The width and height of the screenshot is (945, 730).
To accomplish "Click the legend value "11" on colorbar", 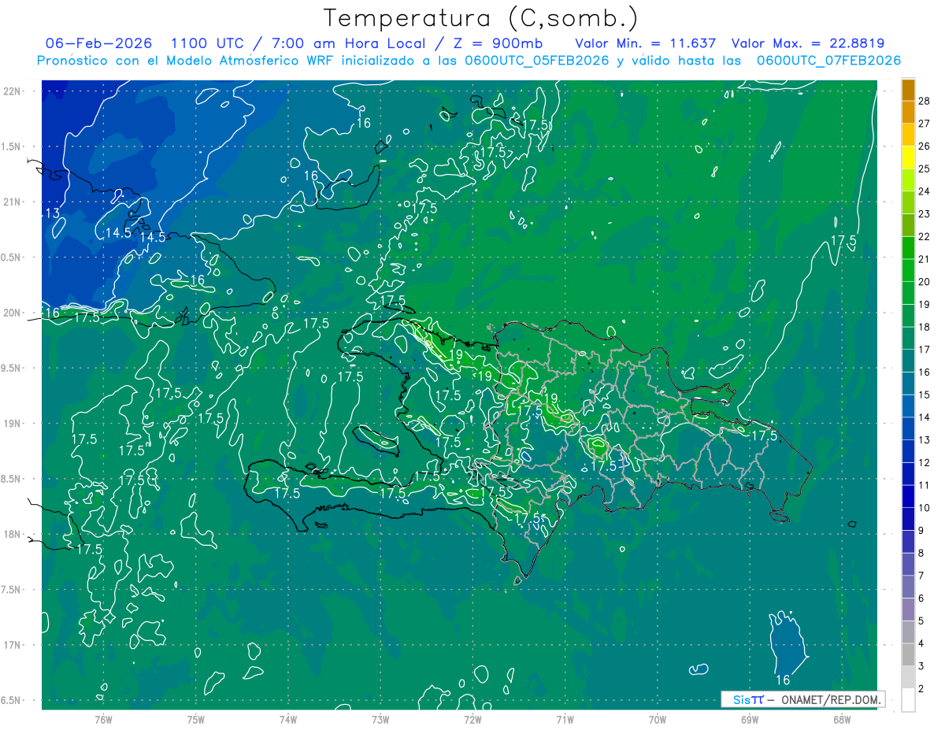I will coord(924,485).
